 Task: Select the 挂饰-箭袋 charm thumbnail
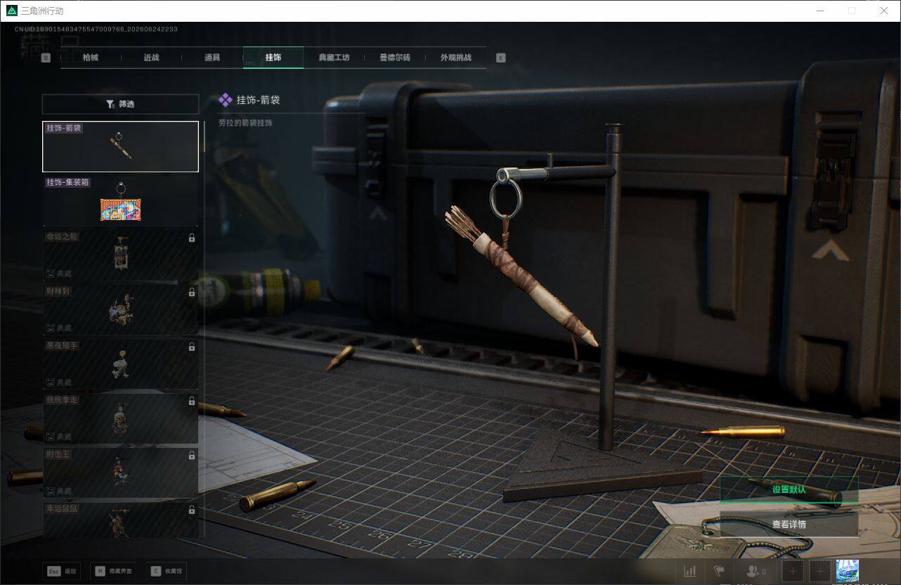[120, 146]
